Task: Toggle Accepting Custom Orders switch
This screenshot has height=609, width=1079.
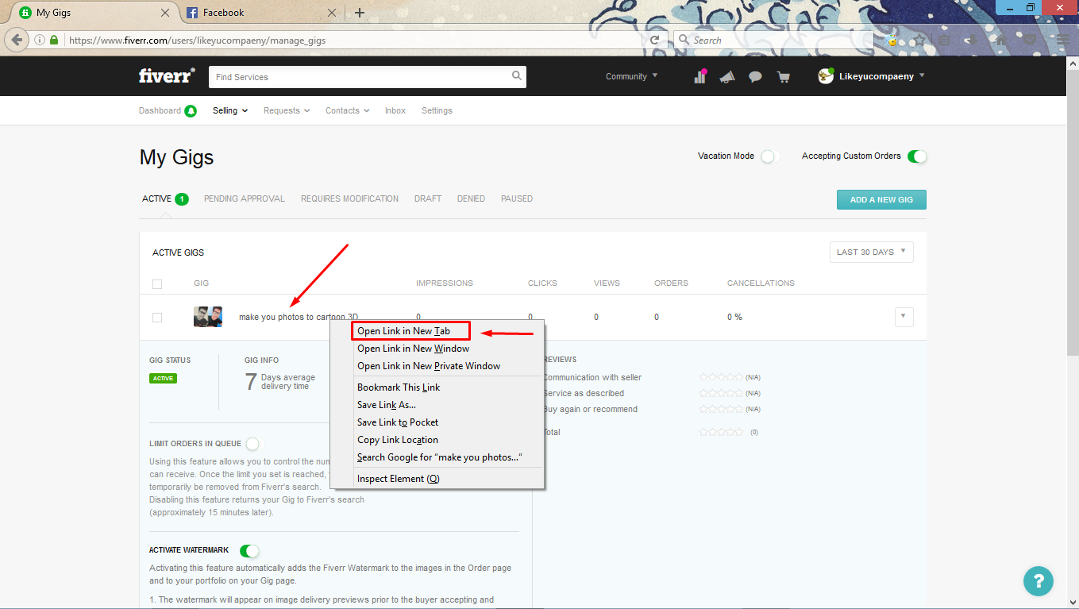Action: (x=917, y=156)
